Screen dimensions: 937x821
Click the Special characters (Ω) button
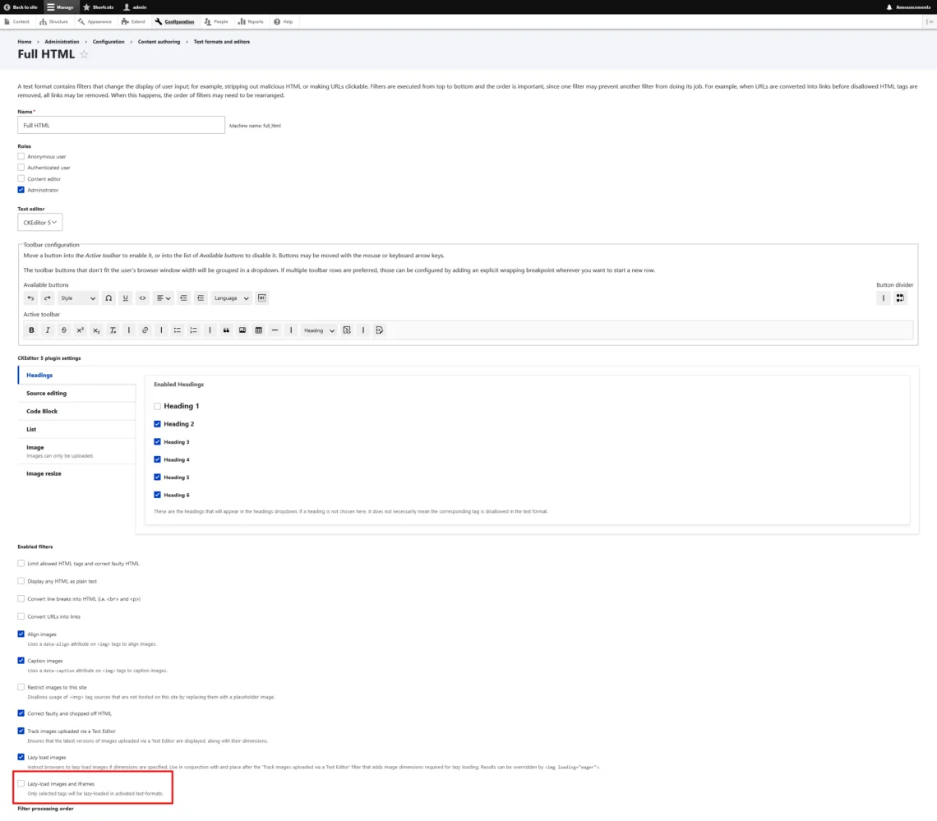108,297
